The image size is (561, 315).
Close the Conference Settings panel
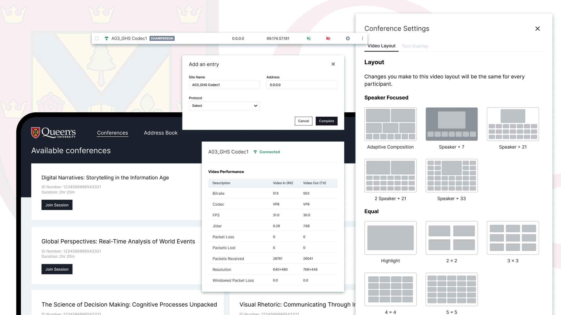537,28
